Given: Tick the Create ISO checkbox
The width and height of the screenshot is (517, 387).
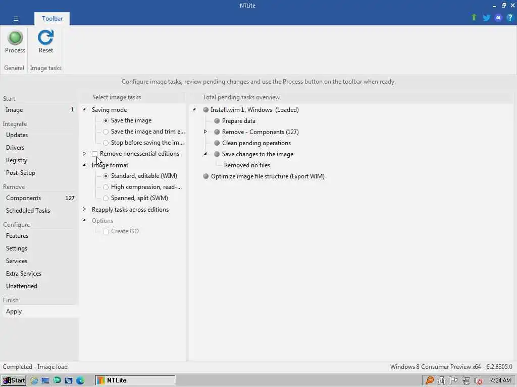Looking at the screenshot, I should [x=106, y=231].
